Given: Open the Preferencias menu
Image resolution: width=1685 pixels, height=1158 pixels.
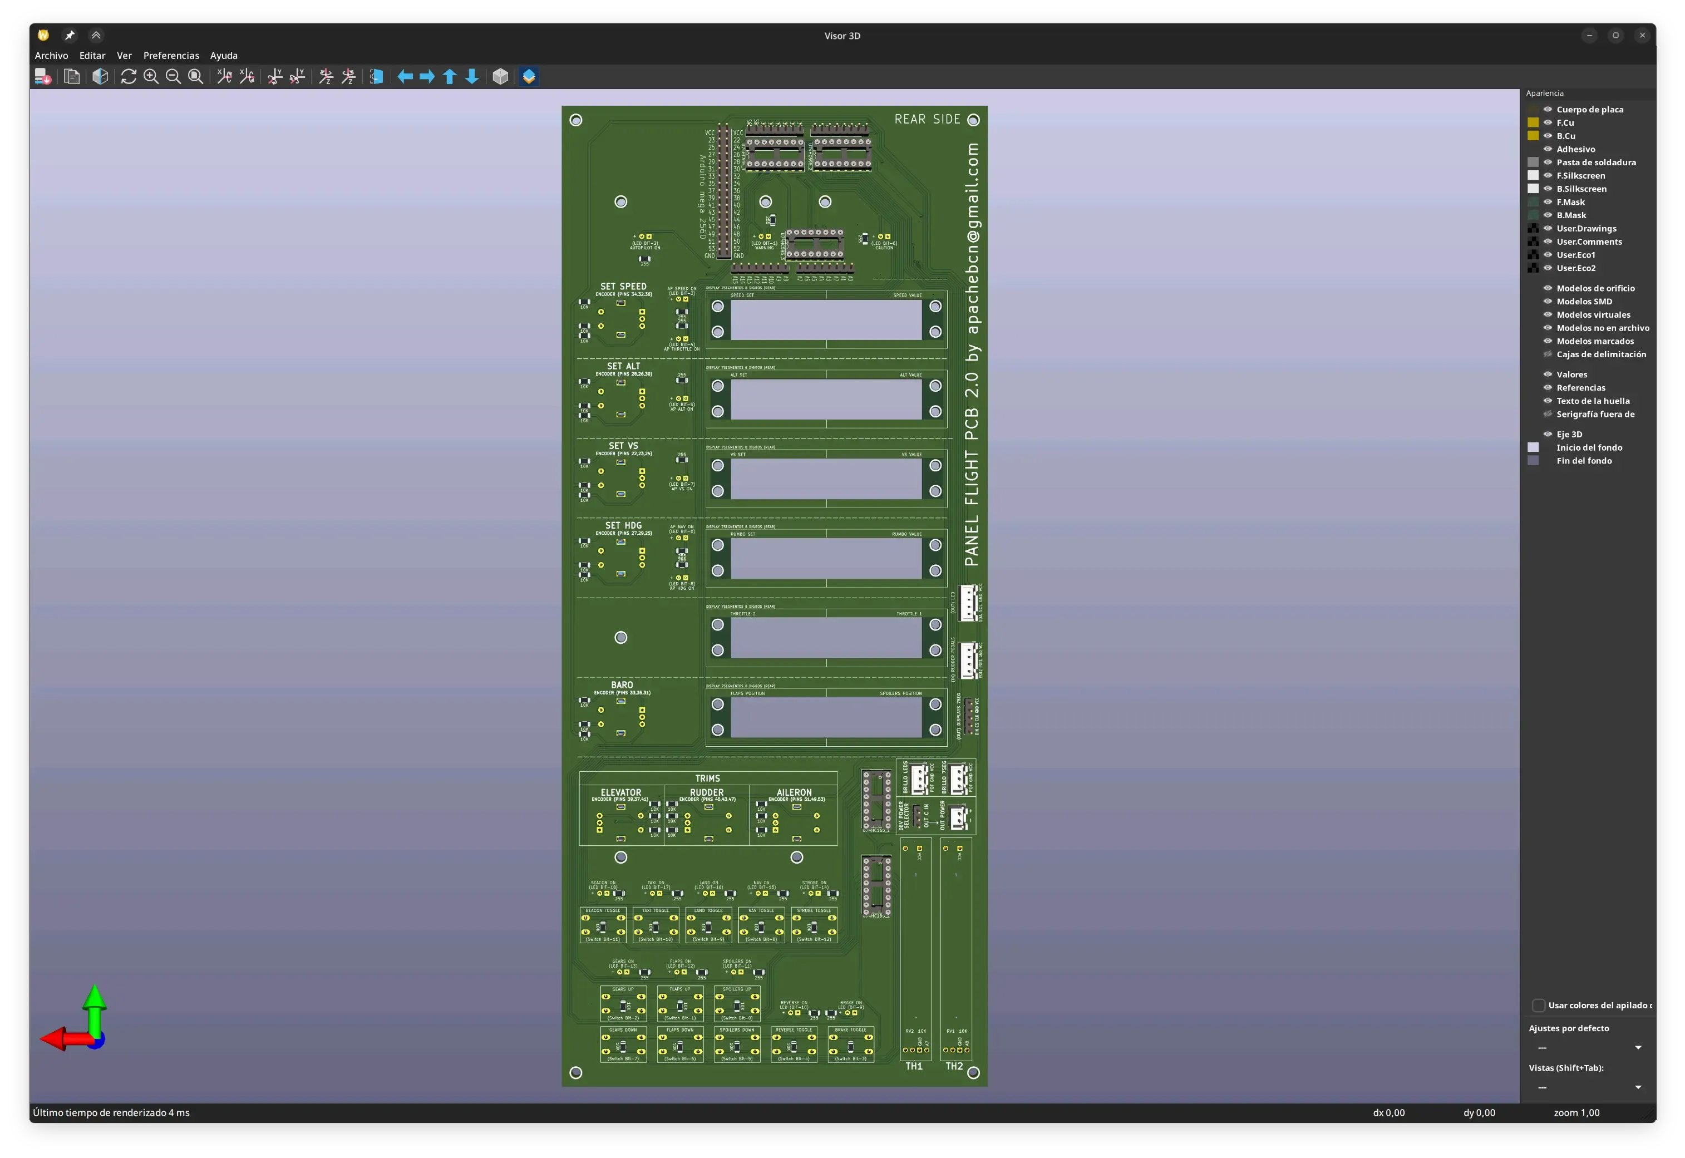Looking at the screenshot, I should 171,55.
